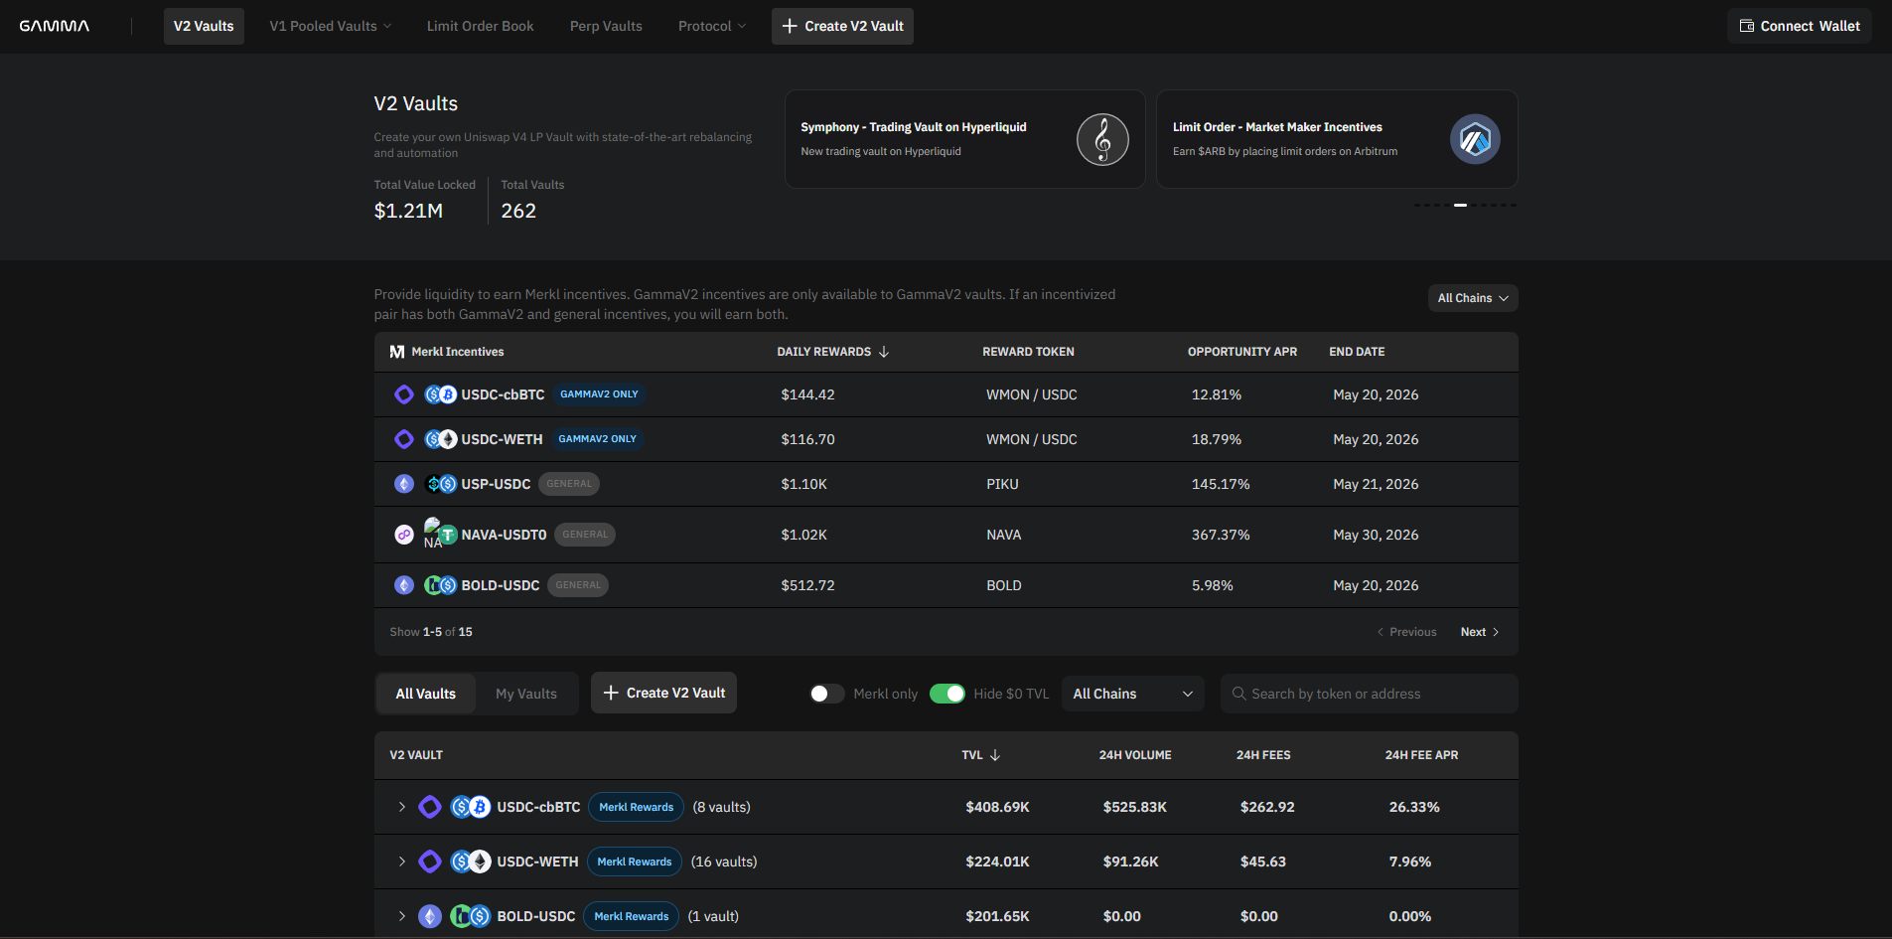Click the Monad chain icon on USDC-cbBTC incentive row
The image size is (1892, 939).
pyautogui.click(x=404, y=394)
